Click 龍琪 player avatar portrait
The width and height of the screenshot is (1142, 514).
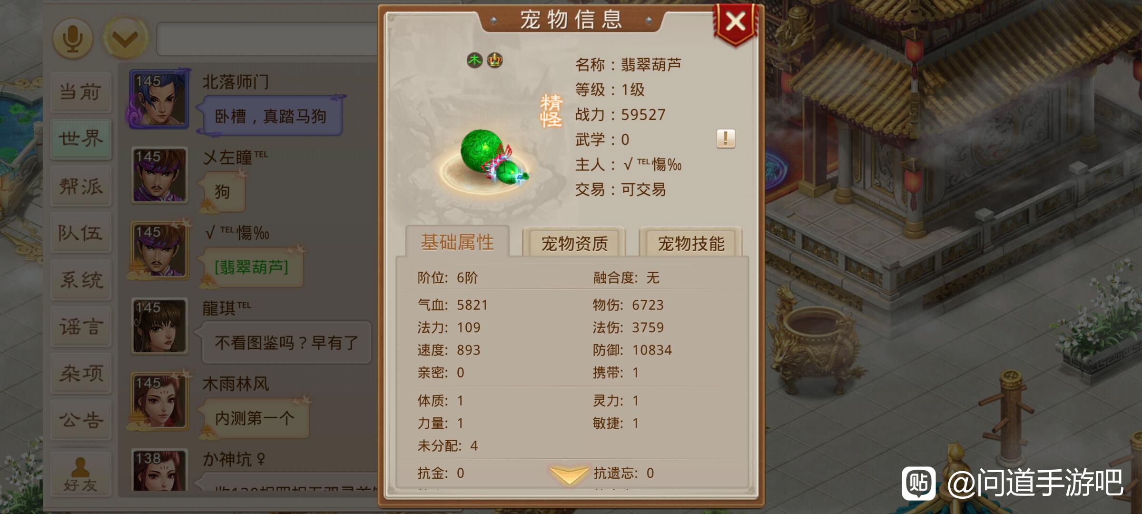(159, 326)
